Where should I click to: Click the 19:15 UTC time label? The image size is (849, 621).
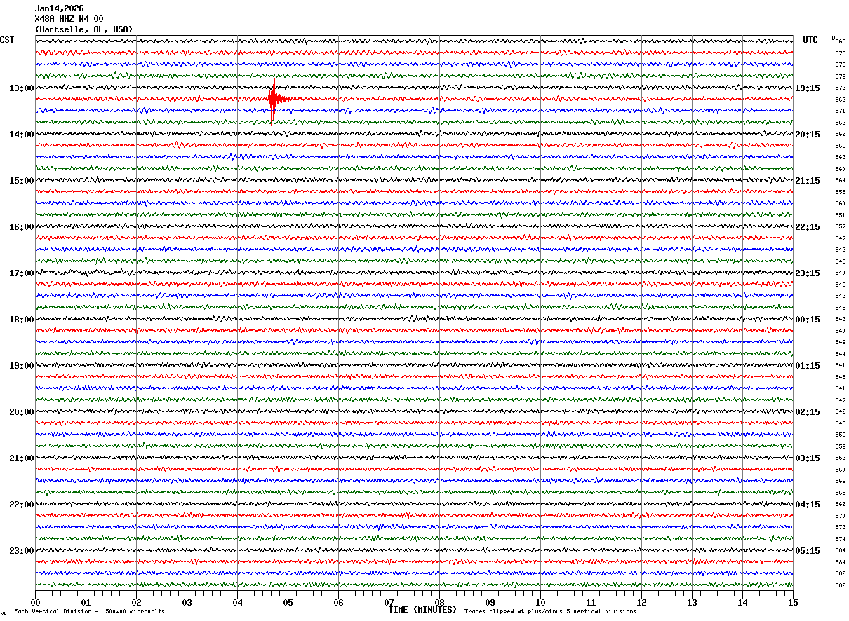coord(808,88)
